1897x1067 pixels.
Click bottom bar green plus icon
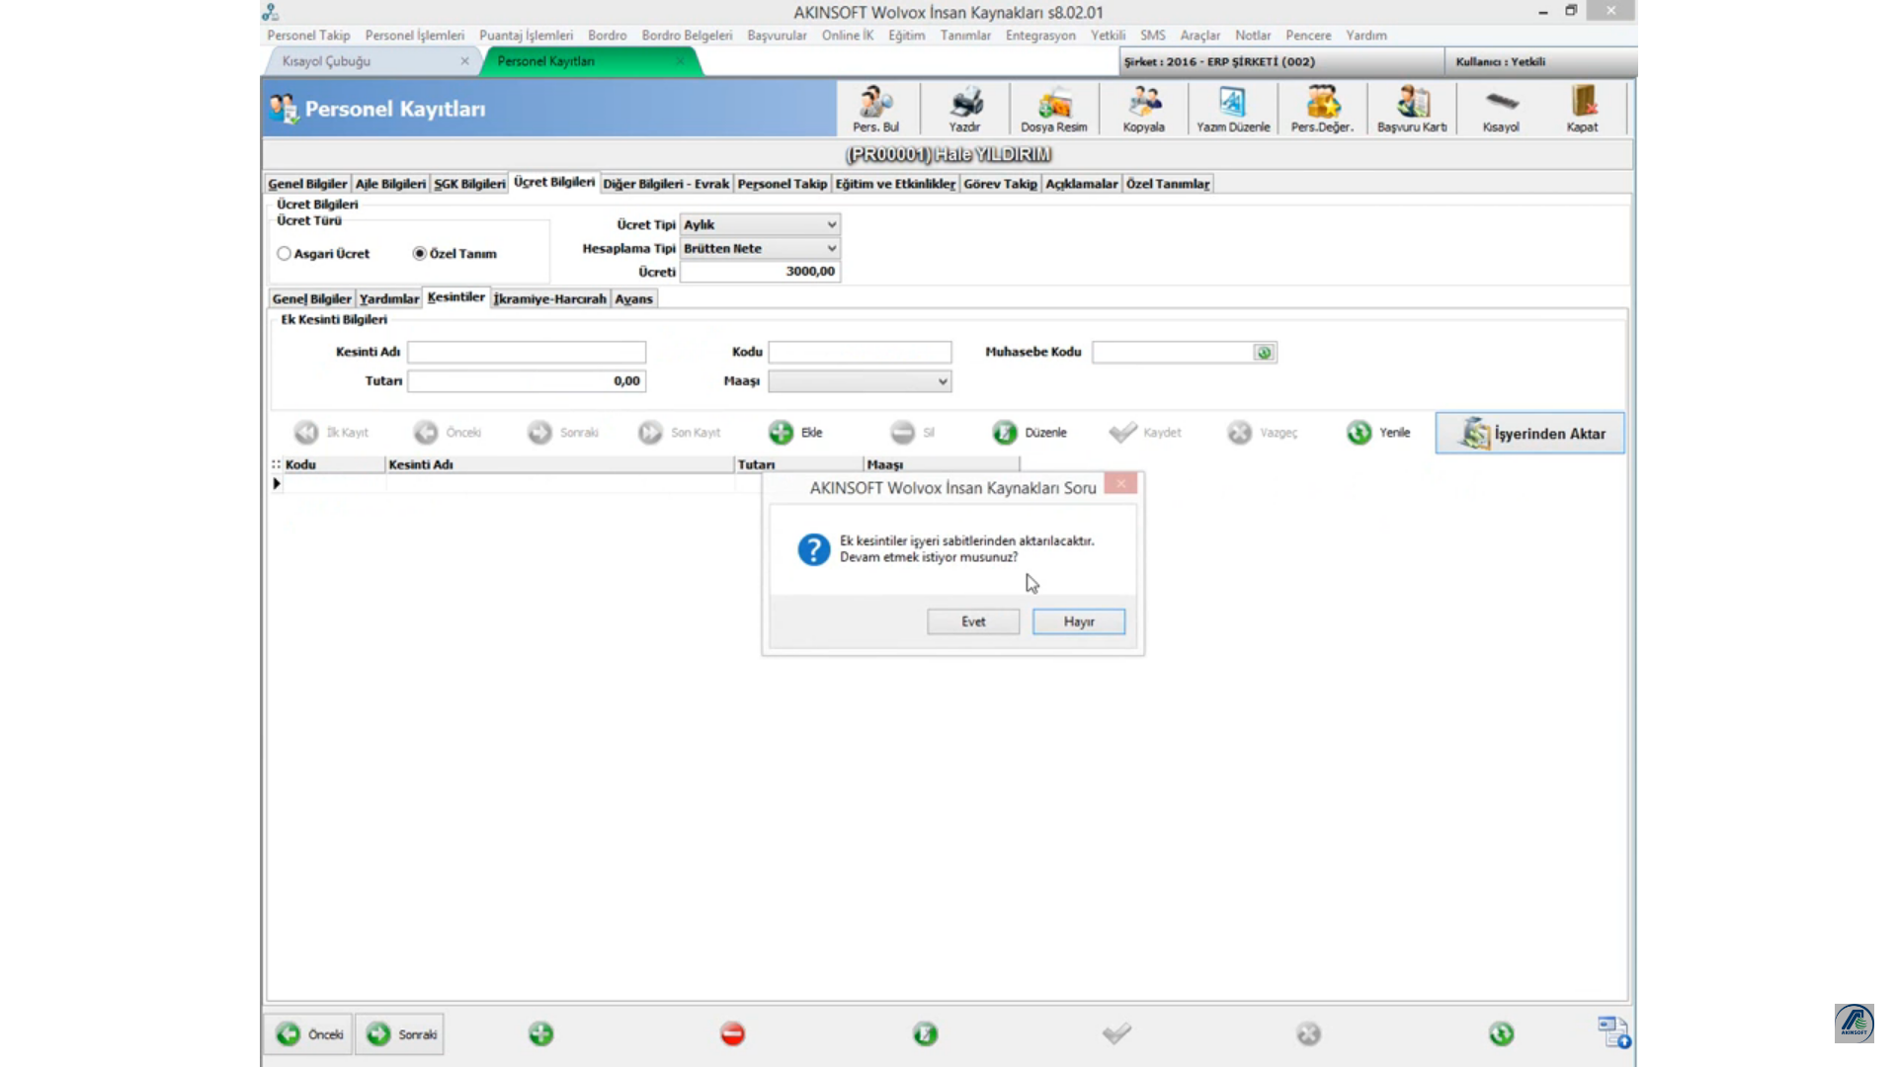541,1034
